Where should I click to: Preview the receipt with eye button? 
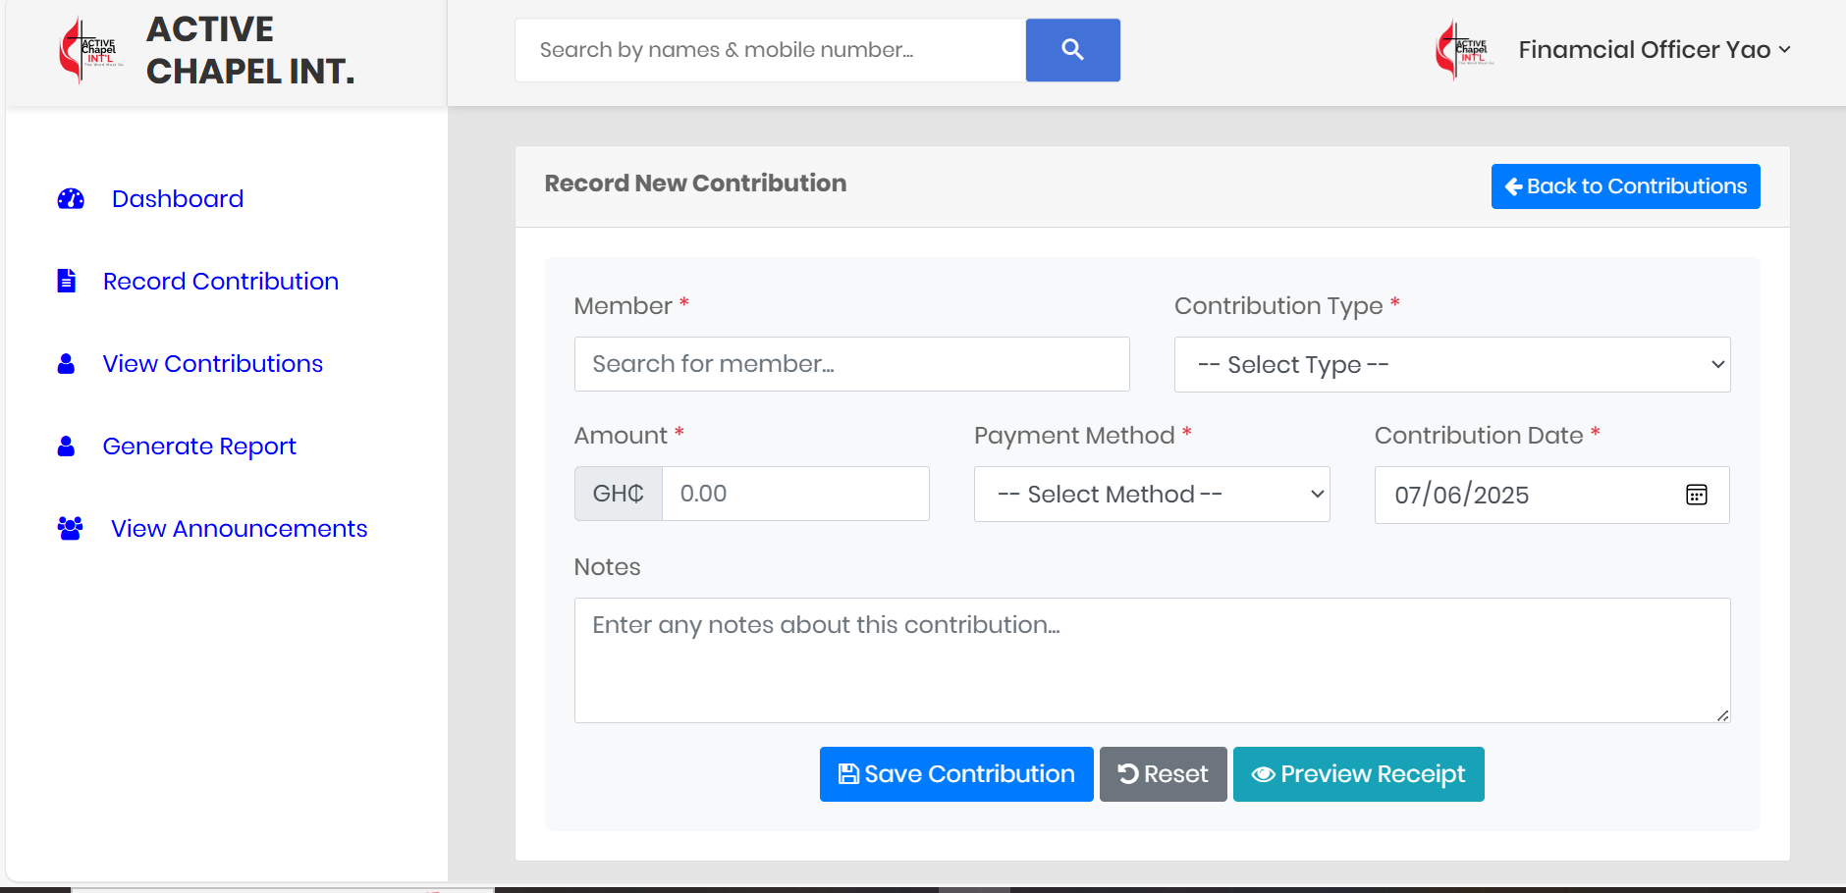click(1358, 774)
